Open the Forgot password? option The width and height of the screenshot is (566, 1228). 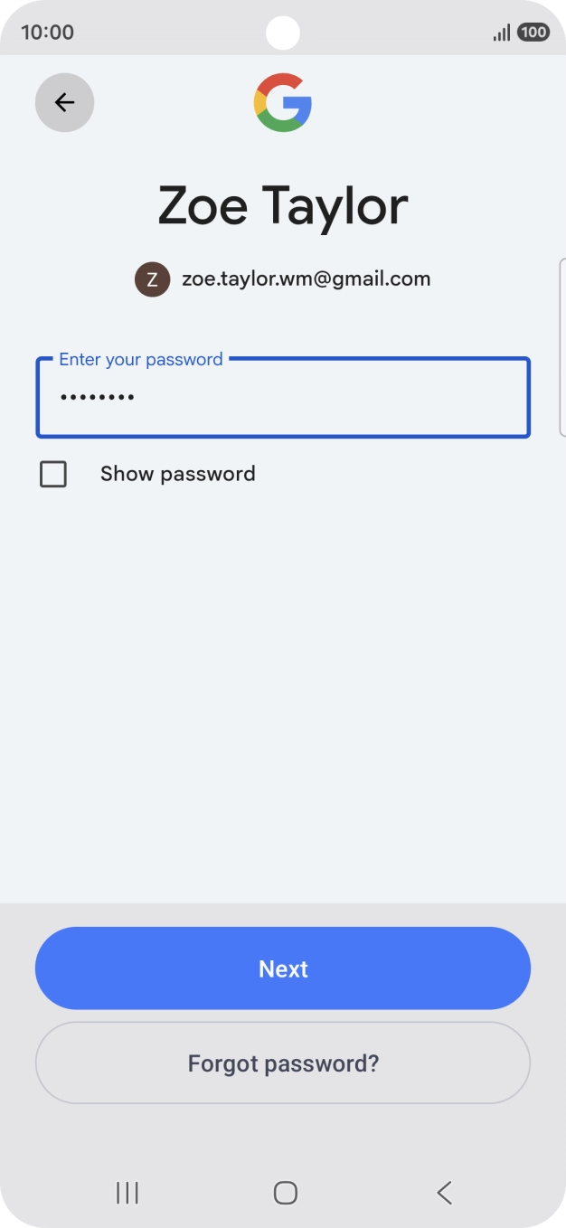tap(283, 1063)
